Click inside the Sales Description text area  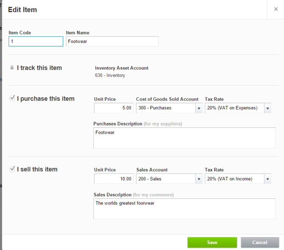(184, 209)
